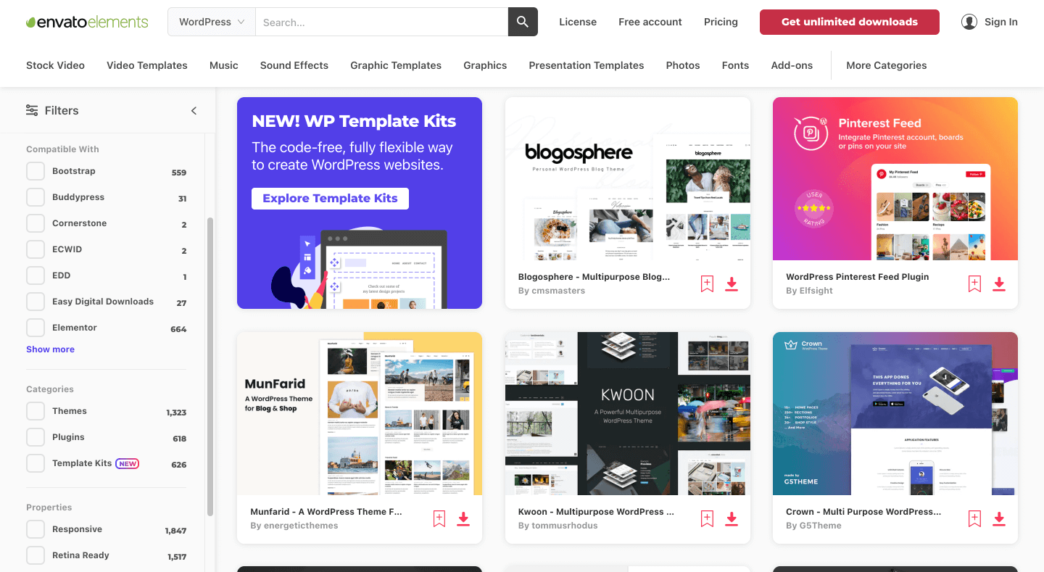Image resolution: width=1044 pixels, height=572 pixels.
Task: Check the Retina Ready property filter
Action: click(x=36, y=556)
